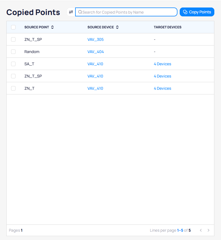This screenshot has height=240, width=221.
Task: Open the VAV_404 device link
Action: (95, 52)
